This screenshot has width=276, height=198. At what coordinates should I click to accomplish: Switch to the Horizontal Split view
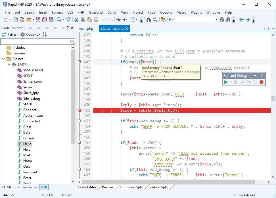[131, 187]
